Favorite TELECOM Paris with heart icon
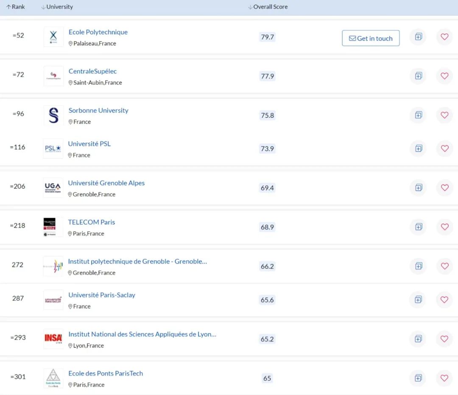This screenshot has width=458, height=395. pos(444,227)
